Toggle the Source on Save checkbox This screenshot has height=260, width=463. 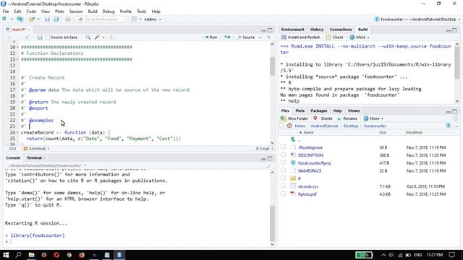click(x=48, y=37)
